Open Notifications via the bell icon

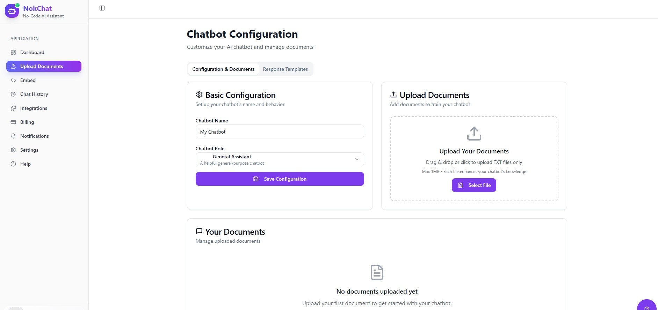point(13,136)
